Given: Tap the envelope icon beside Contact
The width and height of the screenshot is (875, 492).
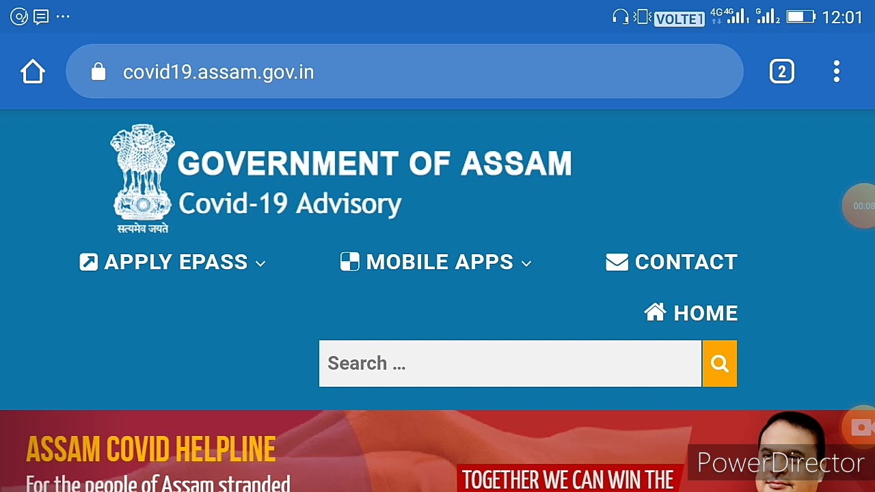Looking at the screenshot, I should coord(617,262).
